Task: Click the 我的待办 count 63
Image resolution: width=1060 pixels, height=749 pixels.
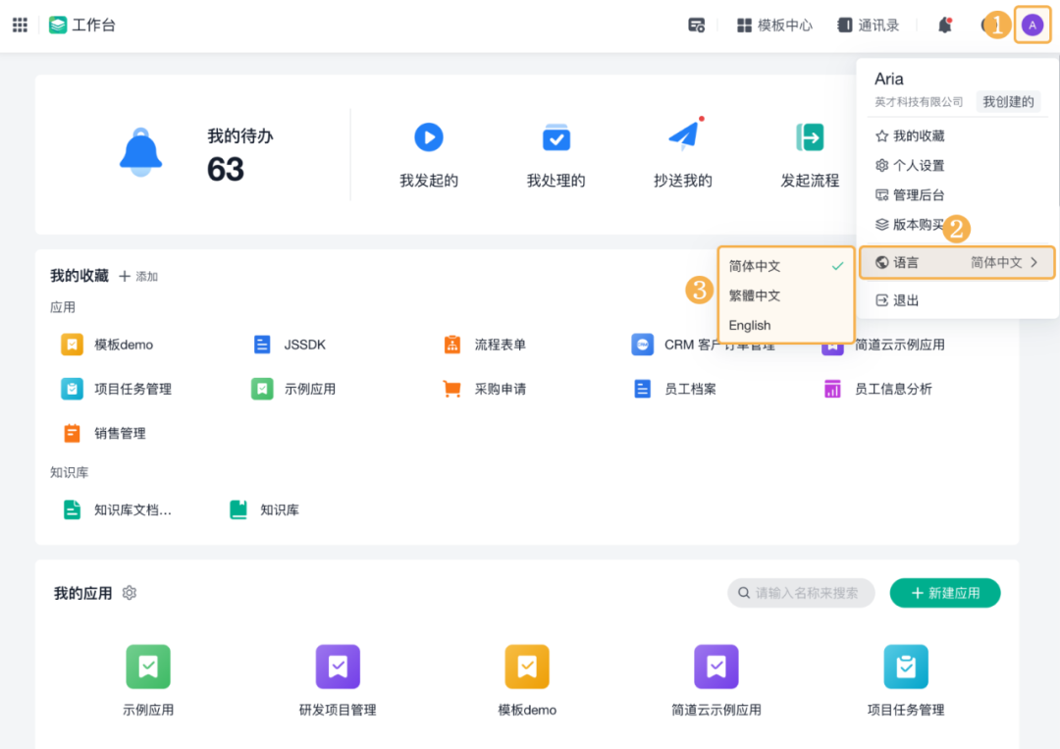Action: tap(225, 169)
